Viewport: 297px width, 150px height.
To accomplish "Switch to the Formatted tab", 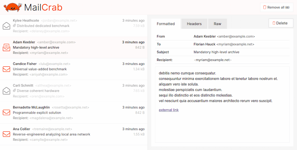I will pos(166,24).
